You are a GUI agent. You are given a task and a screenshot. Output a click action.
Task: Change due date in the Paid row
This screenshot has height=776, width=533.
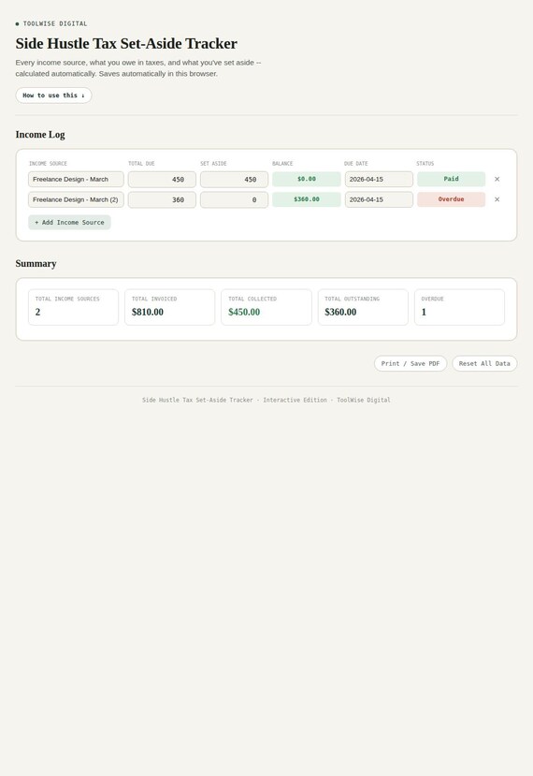[x=379, y=179]
